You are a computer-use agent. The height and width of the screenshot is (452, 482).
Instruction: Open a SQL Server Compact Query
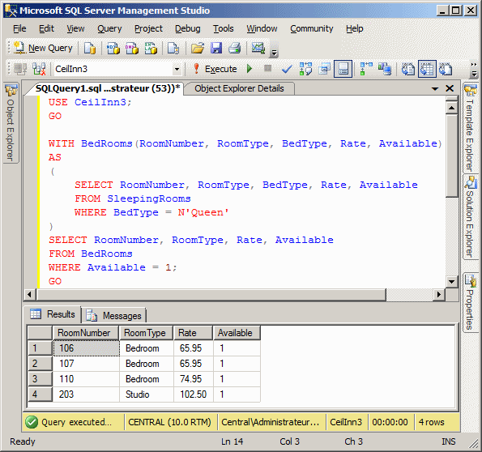pos(173,48)
